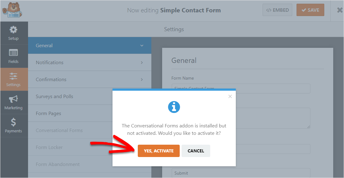Viewport: 344px width, 178px height.
Task: Exit the form builder using top-right X
Action: (340, 10)
